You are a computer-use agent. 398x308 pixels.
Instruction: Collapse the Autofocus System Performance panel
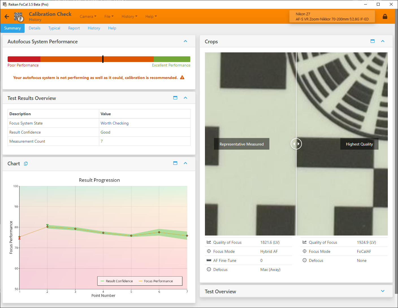(x=185, y=41)
